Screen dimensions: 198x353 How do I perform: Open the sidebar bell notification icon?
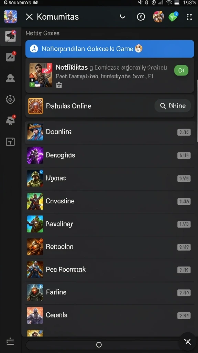10,120
